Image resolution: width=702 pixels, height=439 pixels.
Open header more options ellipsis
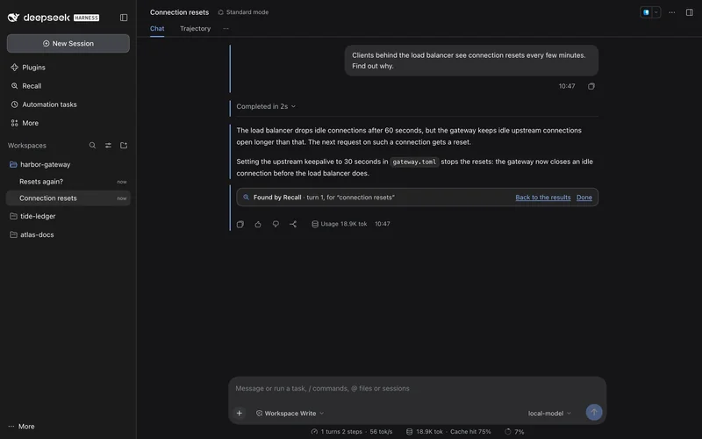671,12
